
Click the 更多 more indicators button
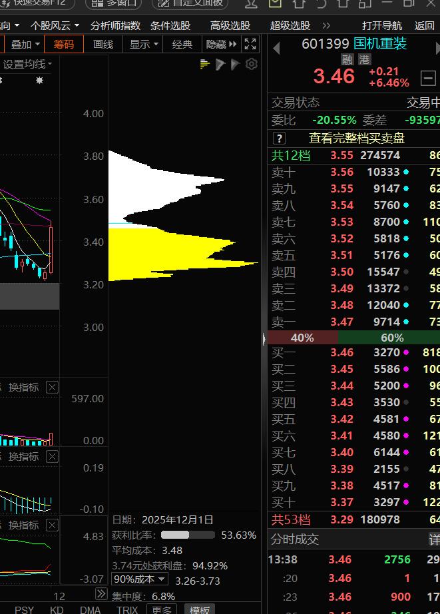[162, 609]
